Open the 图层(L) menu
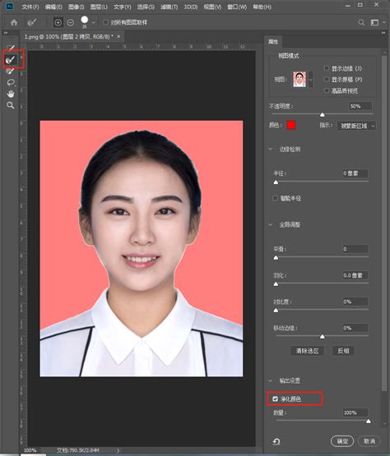 click(x=99, y=7)
